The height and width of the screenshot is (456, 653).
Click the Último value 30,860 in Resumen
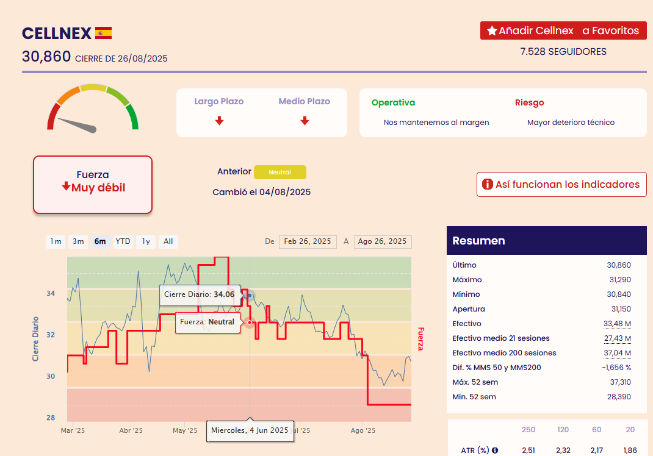point(619,265)
